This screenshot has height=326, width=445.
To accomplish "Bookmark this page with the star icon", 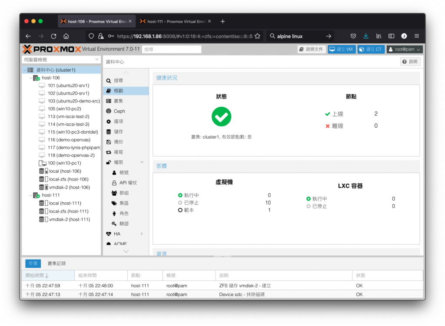I will click(257, 36).
